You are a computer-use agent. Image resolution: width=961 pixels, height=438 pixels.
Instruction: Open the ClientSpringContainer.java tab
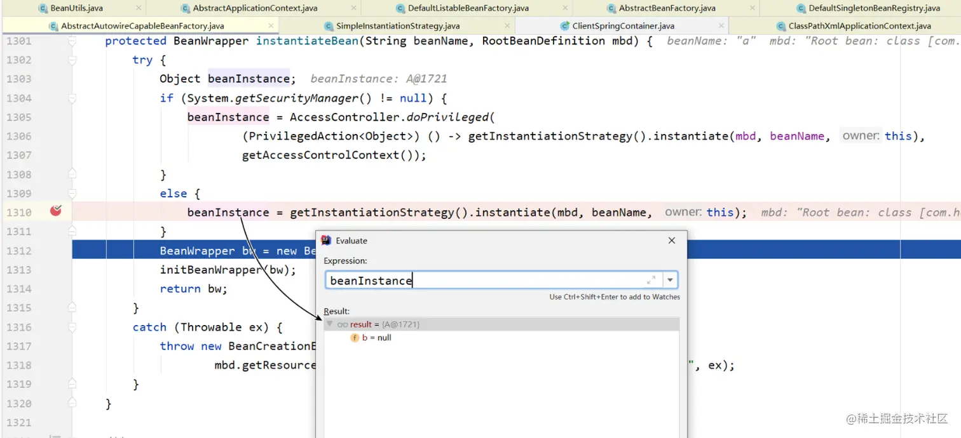[x=623, y=26]
